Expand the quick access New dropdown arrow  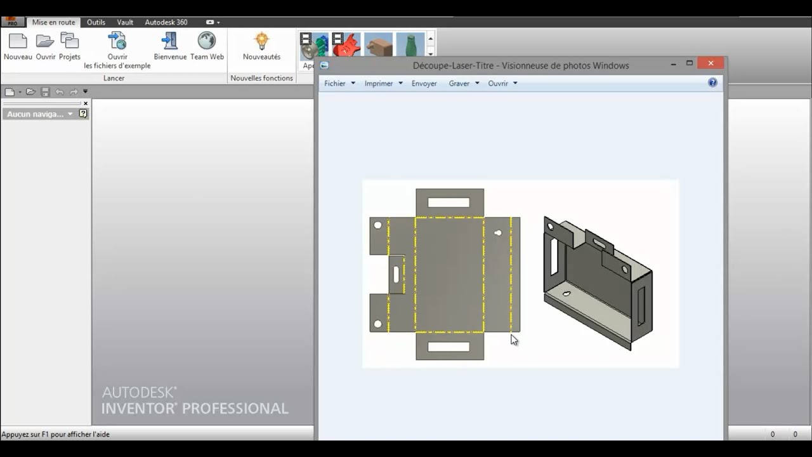click(x=20, y=92)
